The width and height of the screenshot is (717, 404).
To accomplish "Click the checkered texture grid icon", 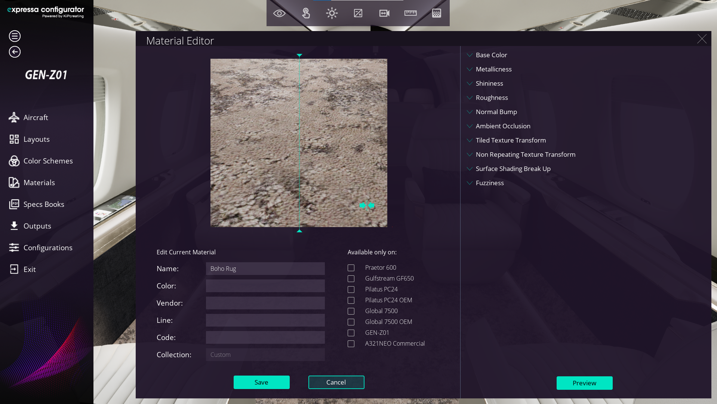I will [x=437, y=13].
